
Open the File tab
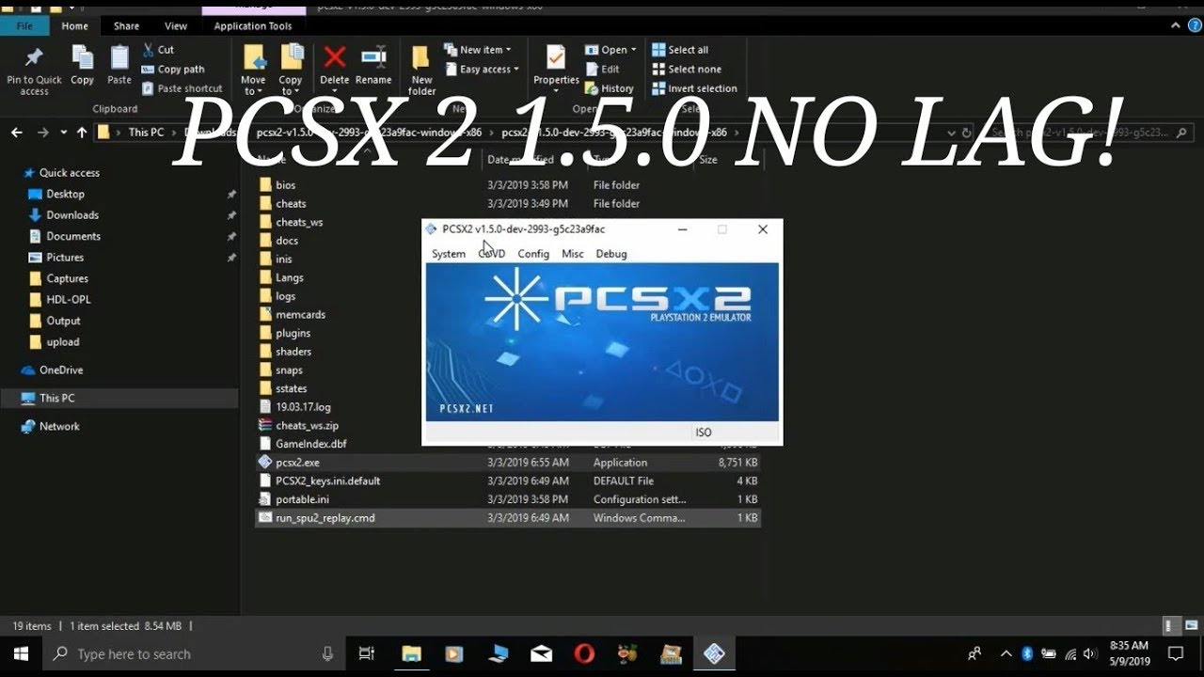coord(24,26)
